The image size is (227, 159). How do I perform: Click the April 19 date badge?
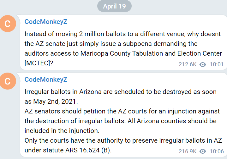coord(114,6)
